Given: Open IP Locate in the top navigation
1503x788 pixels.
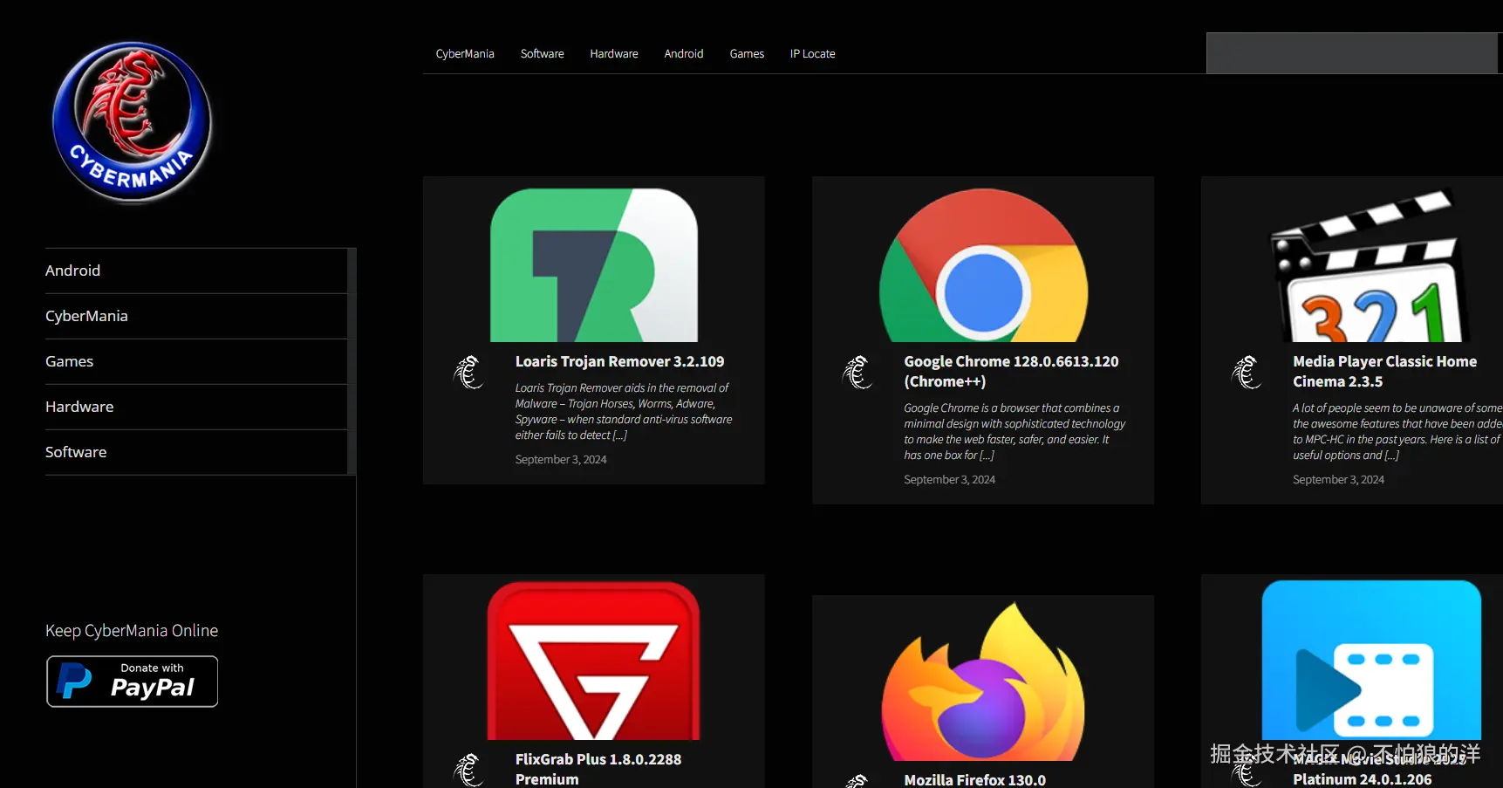Looking at the screenshot, I should (813, 54).
